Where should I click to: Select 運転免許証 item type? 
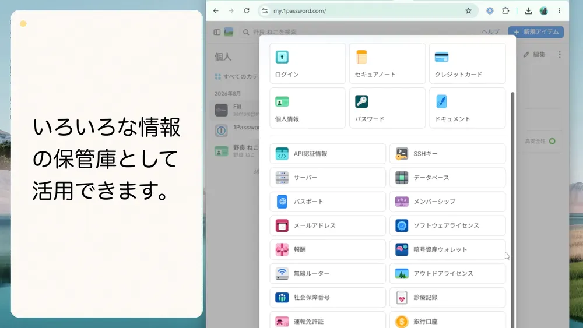[328, 320]
